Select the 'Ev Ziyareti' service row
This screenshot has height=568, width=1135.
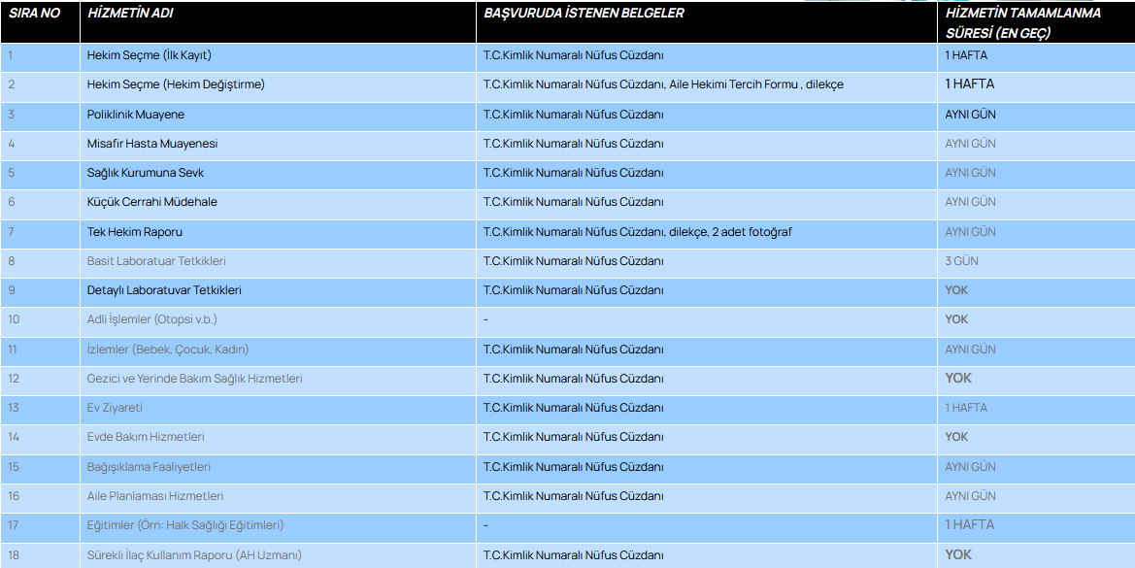click(x=115, y=408)
